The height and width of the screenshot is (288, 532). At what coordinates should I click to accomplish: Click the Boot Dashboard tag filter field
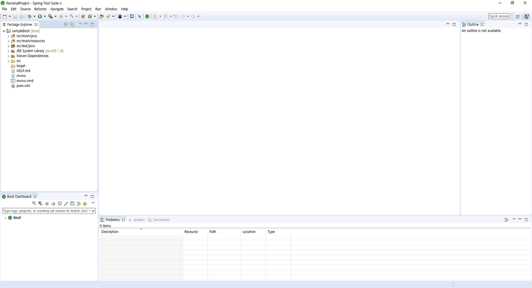[x=49, y=211]
